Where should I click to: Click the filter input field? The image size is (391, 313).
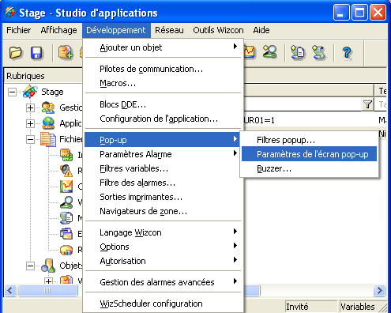(x=303, y=104)
